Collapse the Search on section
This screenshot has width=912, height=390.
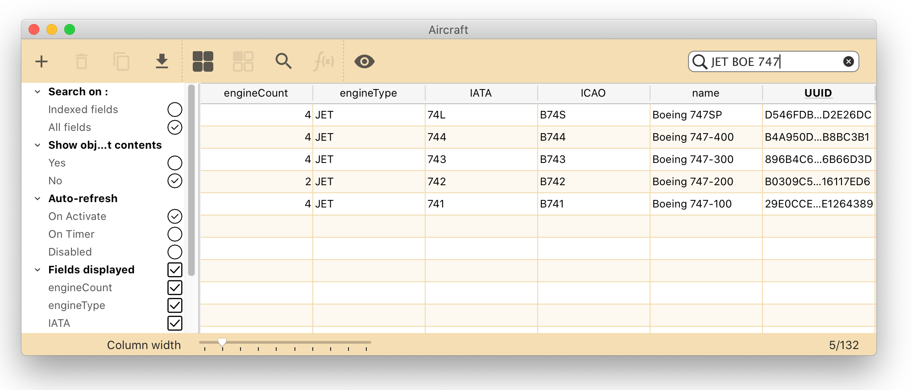click(38, 92)
